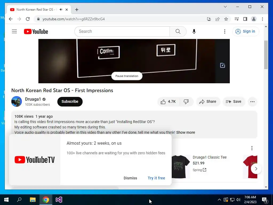The image size is (273, 205).
Task: Bookmark this page with star
Action: [226, 19]
